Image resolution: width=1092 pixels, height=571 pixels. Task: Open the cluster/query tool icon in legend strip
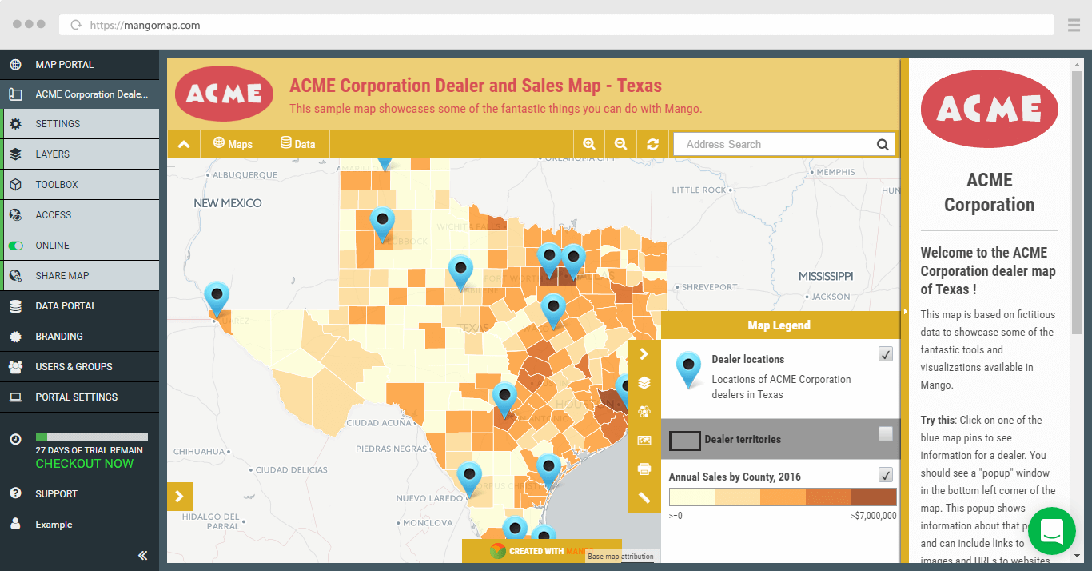[x=644, y=412]
